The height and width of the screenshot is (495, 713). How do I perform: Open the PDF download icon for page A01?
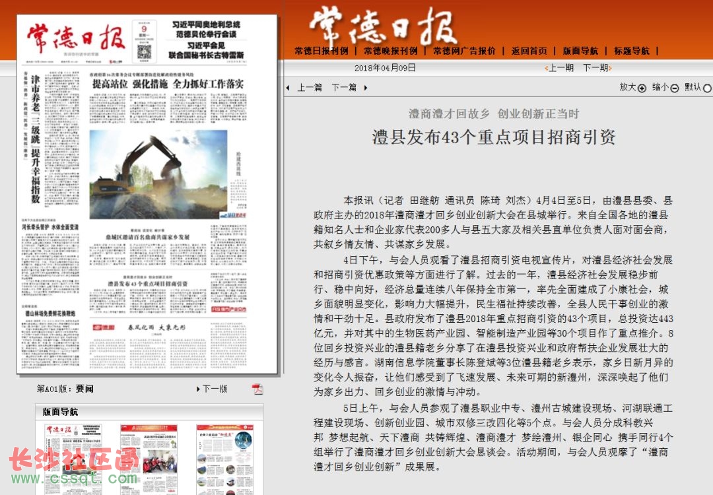point(258,389)
